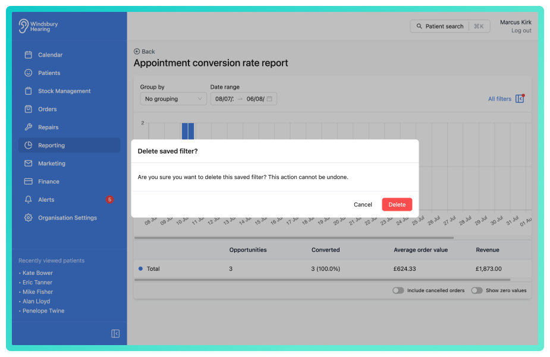Open recently viewed patient Alan Lloyd
Viewport: 550px width, 357px height.
click(x=36, y=301)
